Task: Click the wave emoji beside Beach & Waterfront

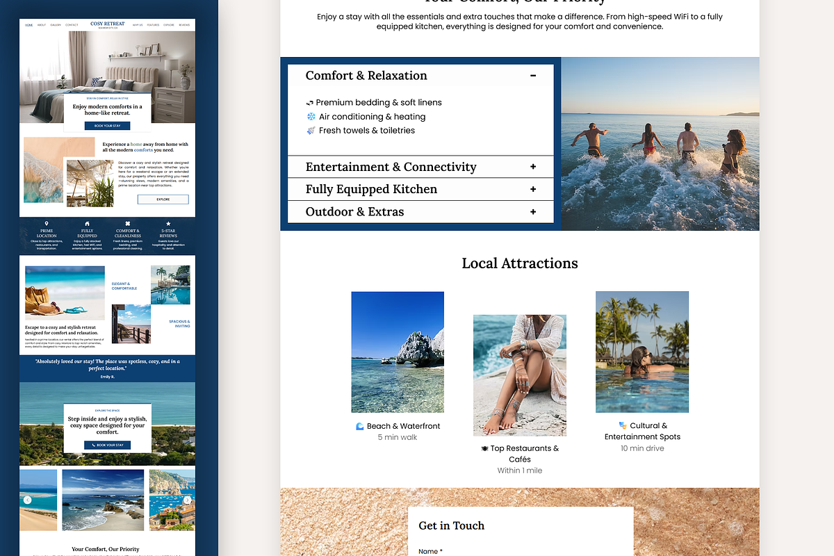Action: (x=360, y=426)
